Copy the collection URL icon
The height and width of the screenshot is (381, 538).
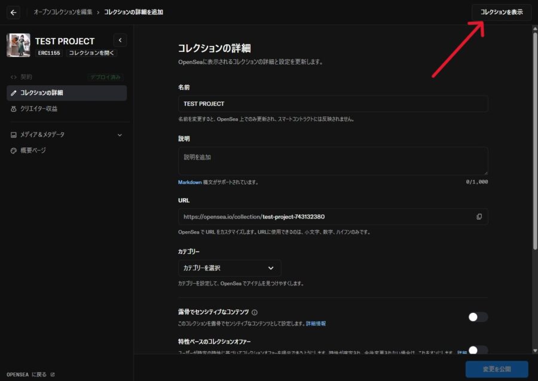(479, 217)
